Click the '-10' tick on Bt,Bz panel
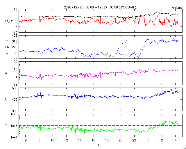Screen dimensions: 186x149 click(x=15, y=33)
